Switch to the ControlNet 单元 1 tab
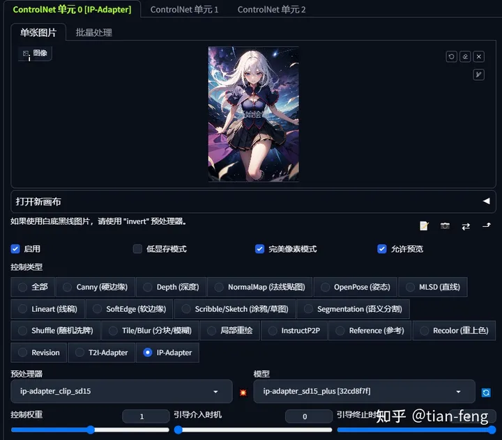The height and width of the screenshot is (440, 502). tap(184, 10)
